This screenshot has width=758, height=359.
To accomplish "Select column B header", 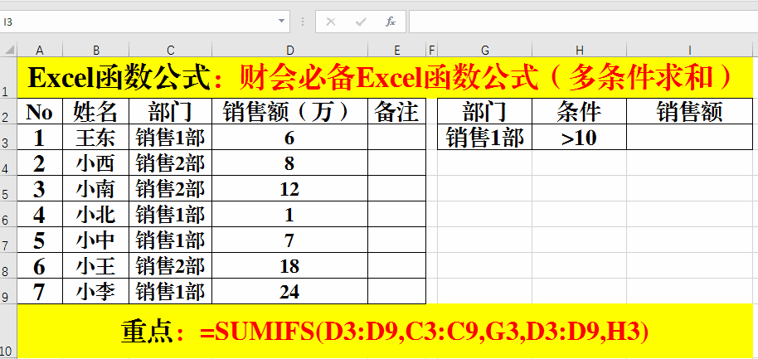I will click(95, 50).
